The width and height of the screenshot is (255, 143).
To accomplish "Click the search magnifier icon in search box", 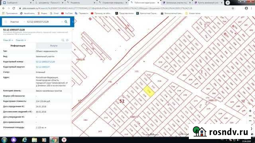I will click(66, 22).
